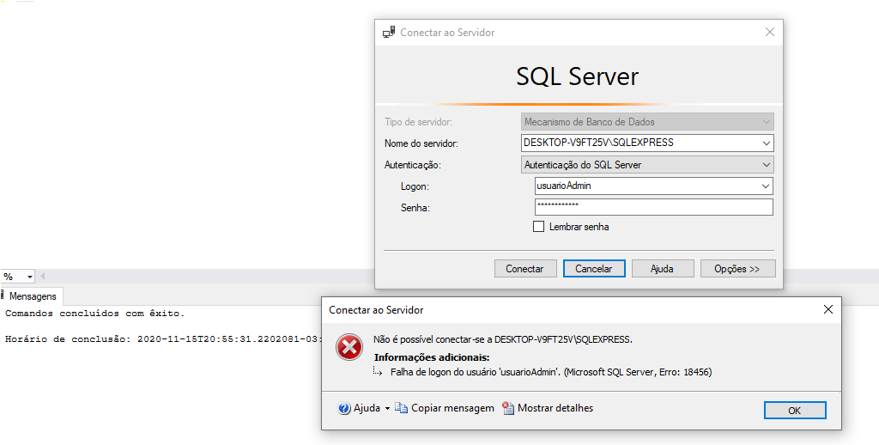This screenshot has width=879, height=445.
Task: Switch to the Mensagens tab
Action: [33, 296]
